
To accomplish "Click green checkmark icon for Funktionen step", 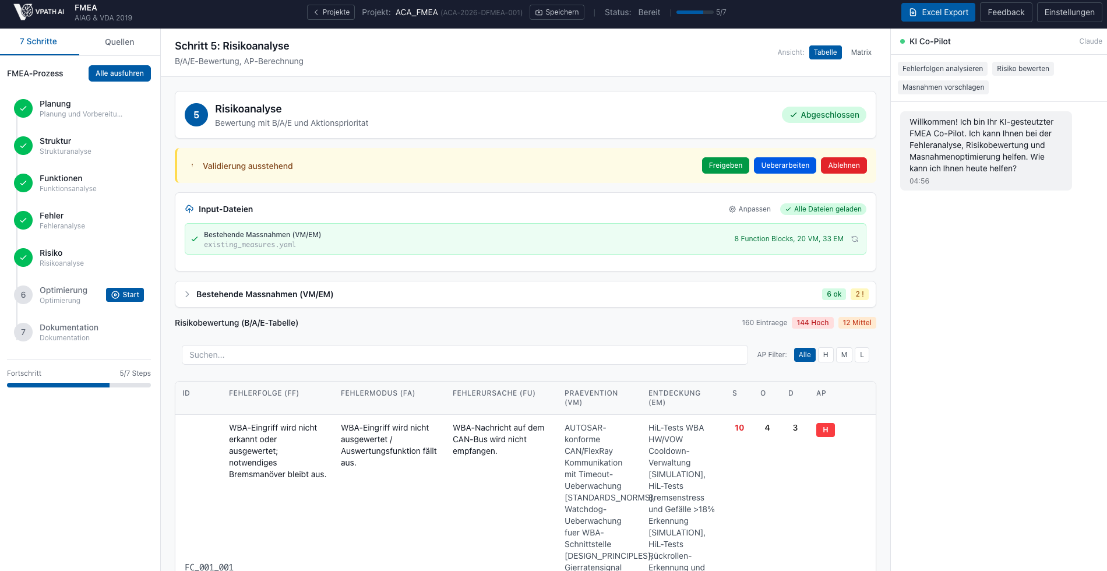I will tap(23, 183).
